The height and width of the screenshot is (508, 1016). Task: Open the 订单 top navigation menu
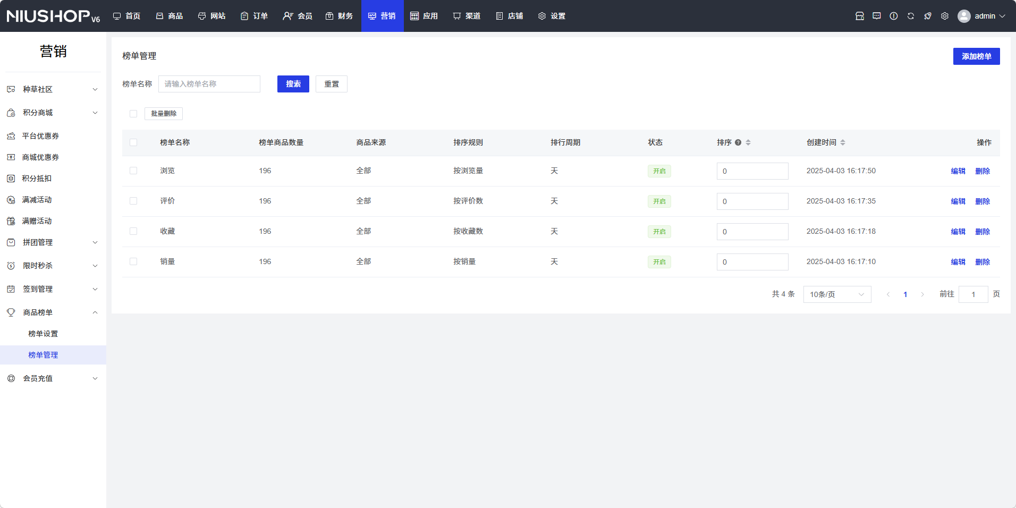[x=254, y=16]
